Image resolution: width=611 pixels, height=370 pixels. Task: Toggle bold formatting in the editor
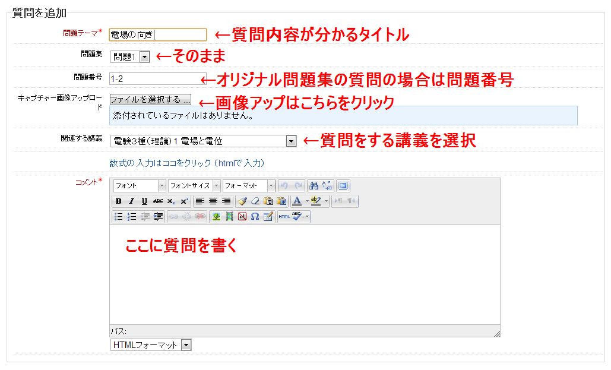[x=119, y=201]
